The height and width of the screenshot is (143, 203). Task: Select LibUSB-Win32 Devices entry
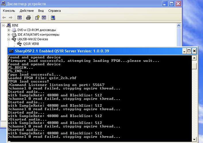33,39
